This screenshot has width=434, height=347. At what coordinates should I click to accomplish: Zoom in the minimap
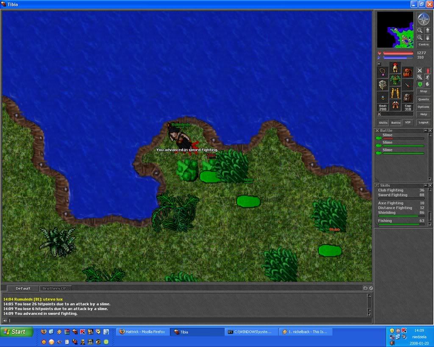click(x=420, y=38)
